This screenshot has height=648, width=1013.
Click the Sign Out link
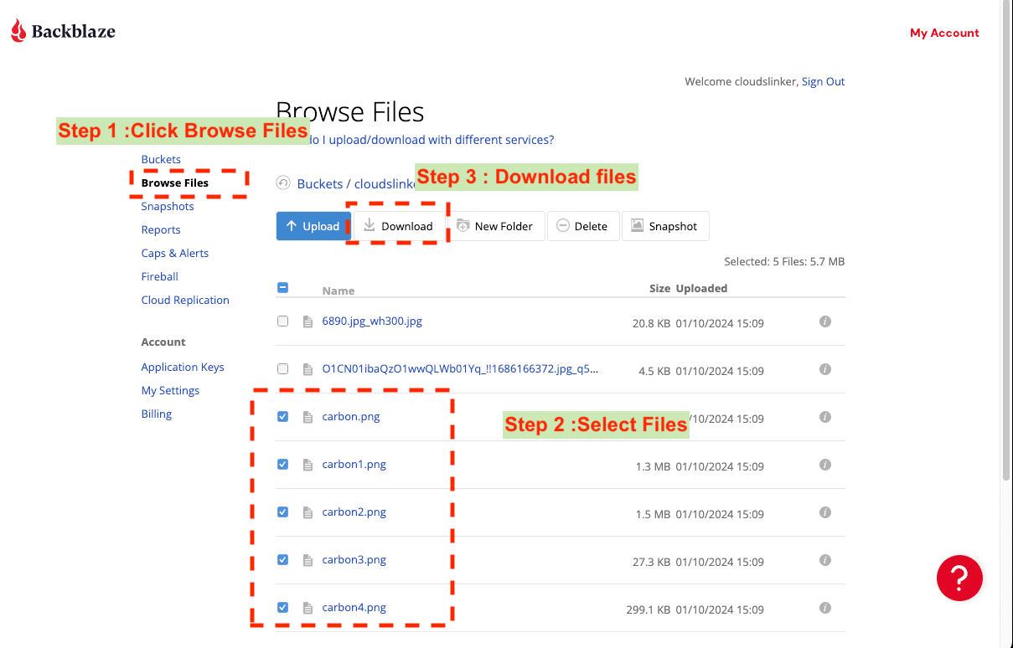823,81
